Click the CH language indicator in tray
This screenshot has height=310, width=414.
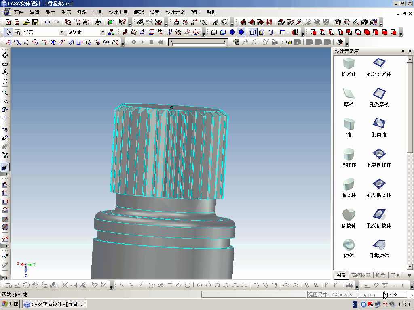coord(355,304)
